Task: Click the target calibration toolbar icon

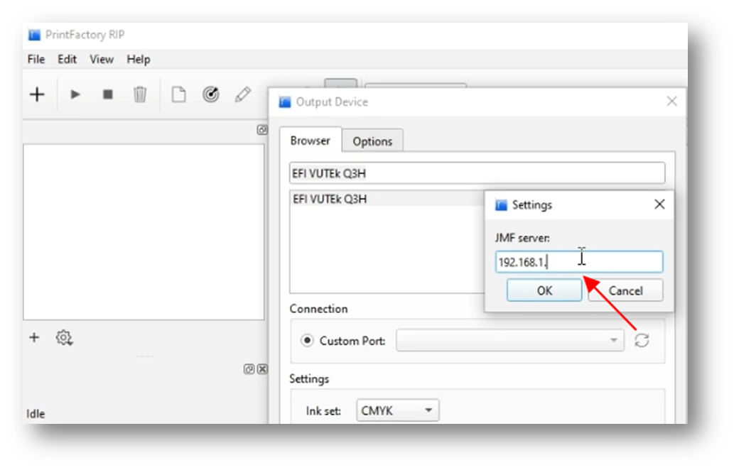Action: (x=210, y=94)
